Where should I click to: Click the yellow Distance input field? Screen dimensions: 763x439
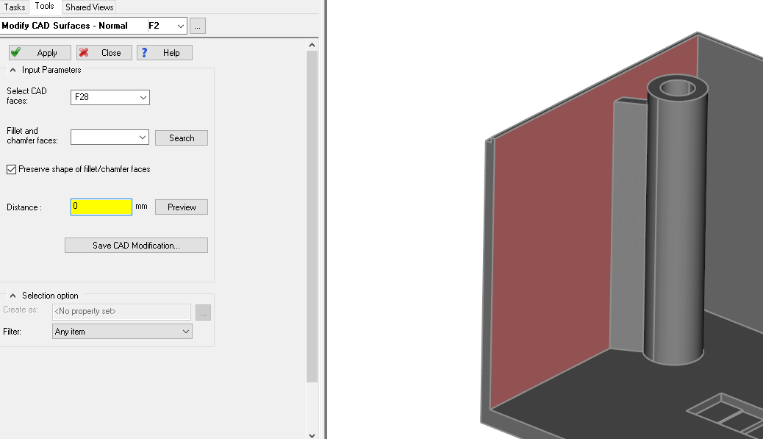[101, 207]
